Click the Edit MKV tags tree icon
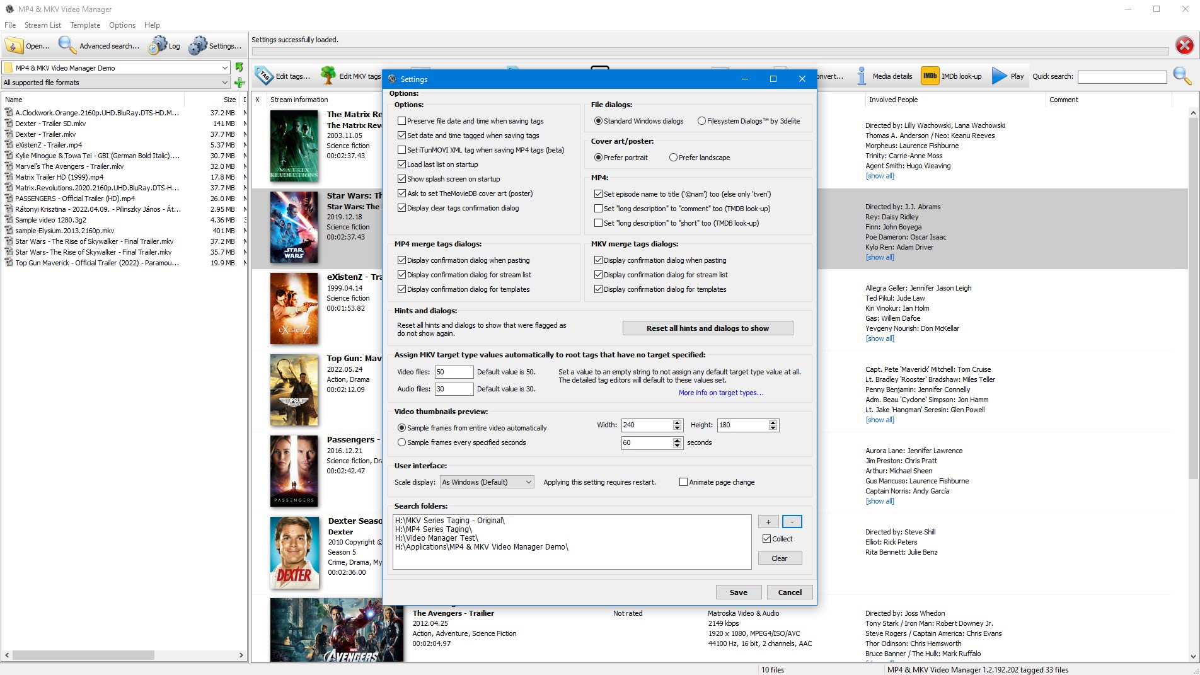The width and height of the screenshot is (1200, 675). coord(328,76)
